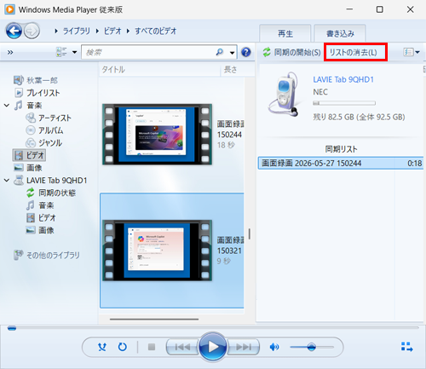Toggle shuffle playback
Image resolution: width=426 pixels, height=369 pixels.
[x=102, y=347]
